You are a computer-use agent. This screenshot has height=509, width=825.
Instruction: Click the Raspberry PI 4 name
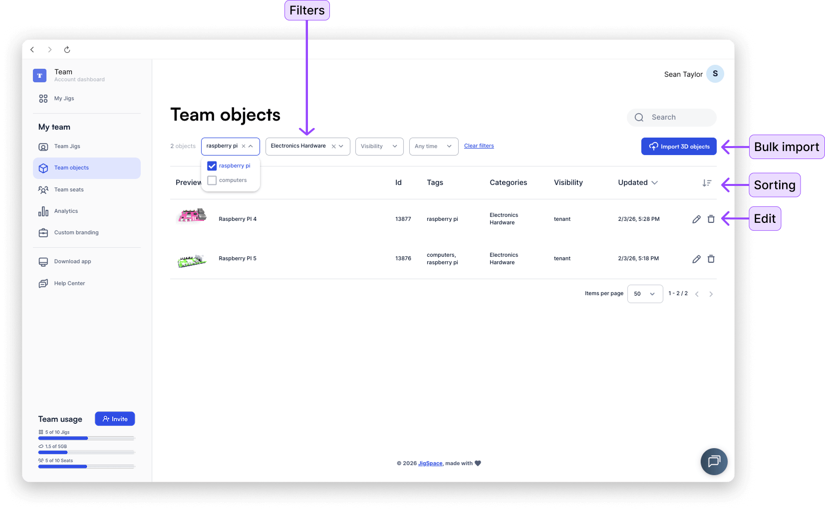coord(238,219)
